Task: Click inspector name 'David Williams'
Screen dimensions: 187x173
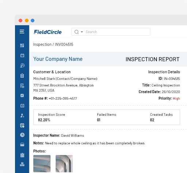Action: [x=72, y=136]
